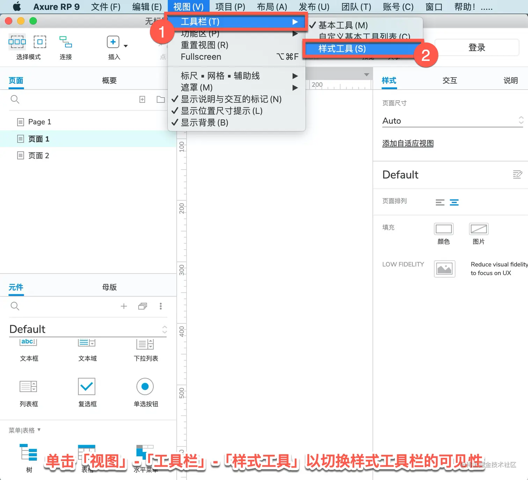This screenshot has height=480, width=528.
Task: Switch to the 母版 tab
Action: (x=109, y=287)
